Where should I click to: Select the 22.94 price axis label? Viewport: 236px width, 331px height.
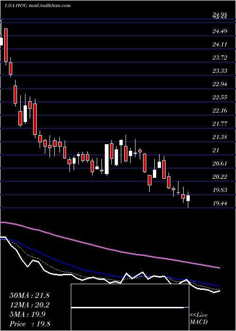(219, 84)
